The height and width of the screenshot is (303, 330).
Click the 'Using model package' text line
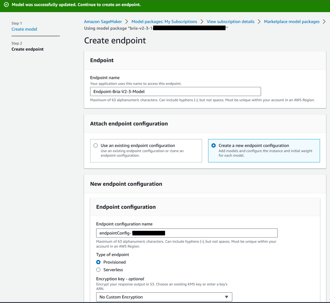(156, 28)
